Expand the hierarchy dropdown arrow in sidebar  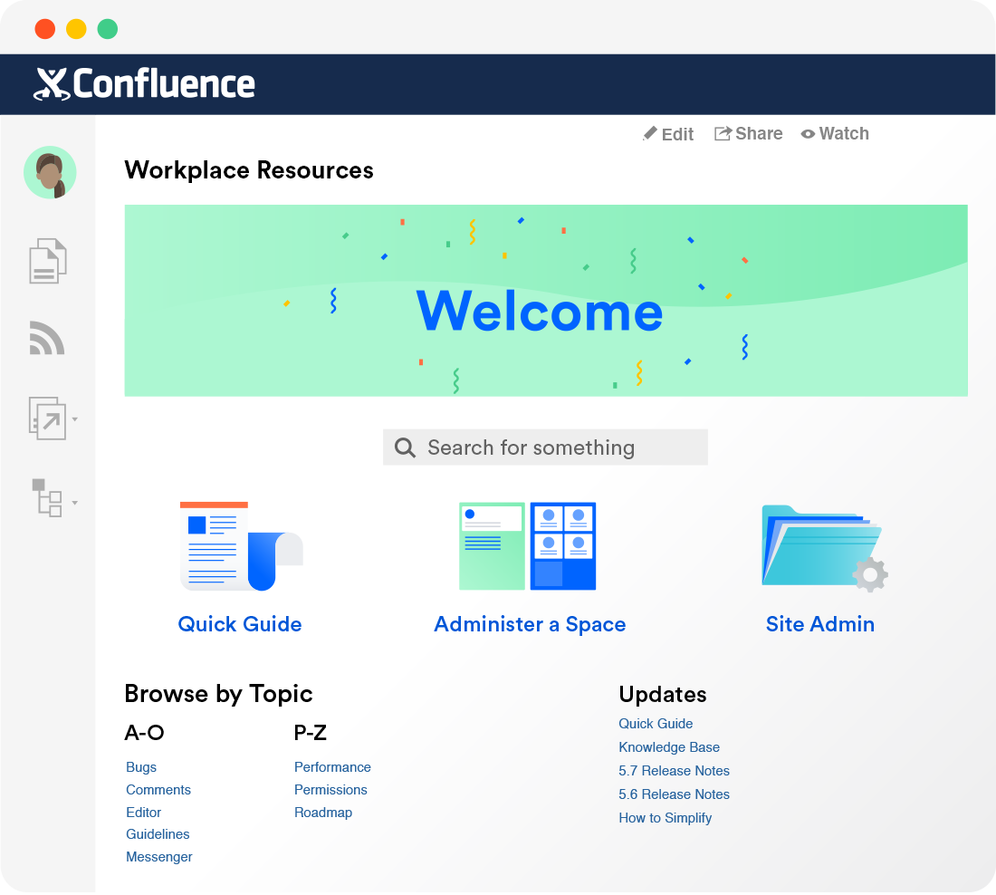click(75, 504)
